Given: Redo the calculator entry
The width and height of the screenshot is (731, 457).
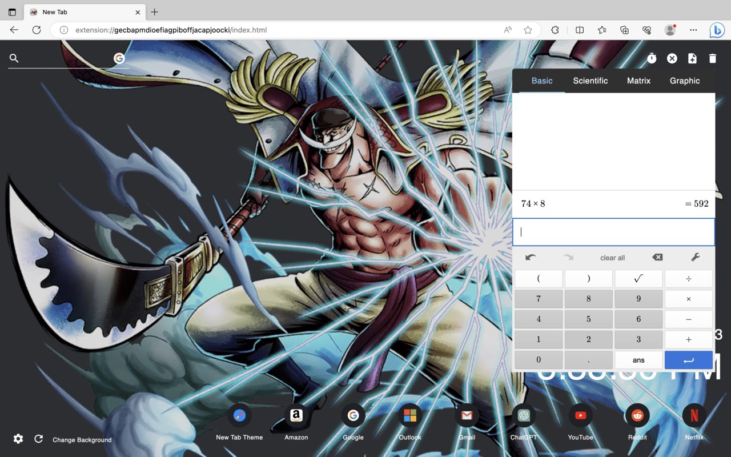Looking at the screenshot, I should pyautogui.click(x=568, y=258).
